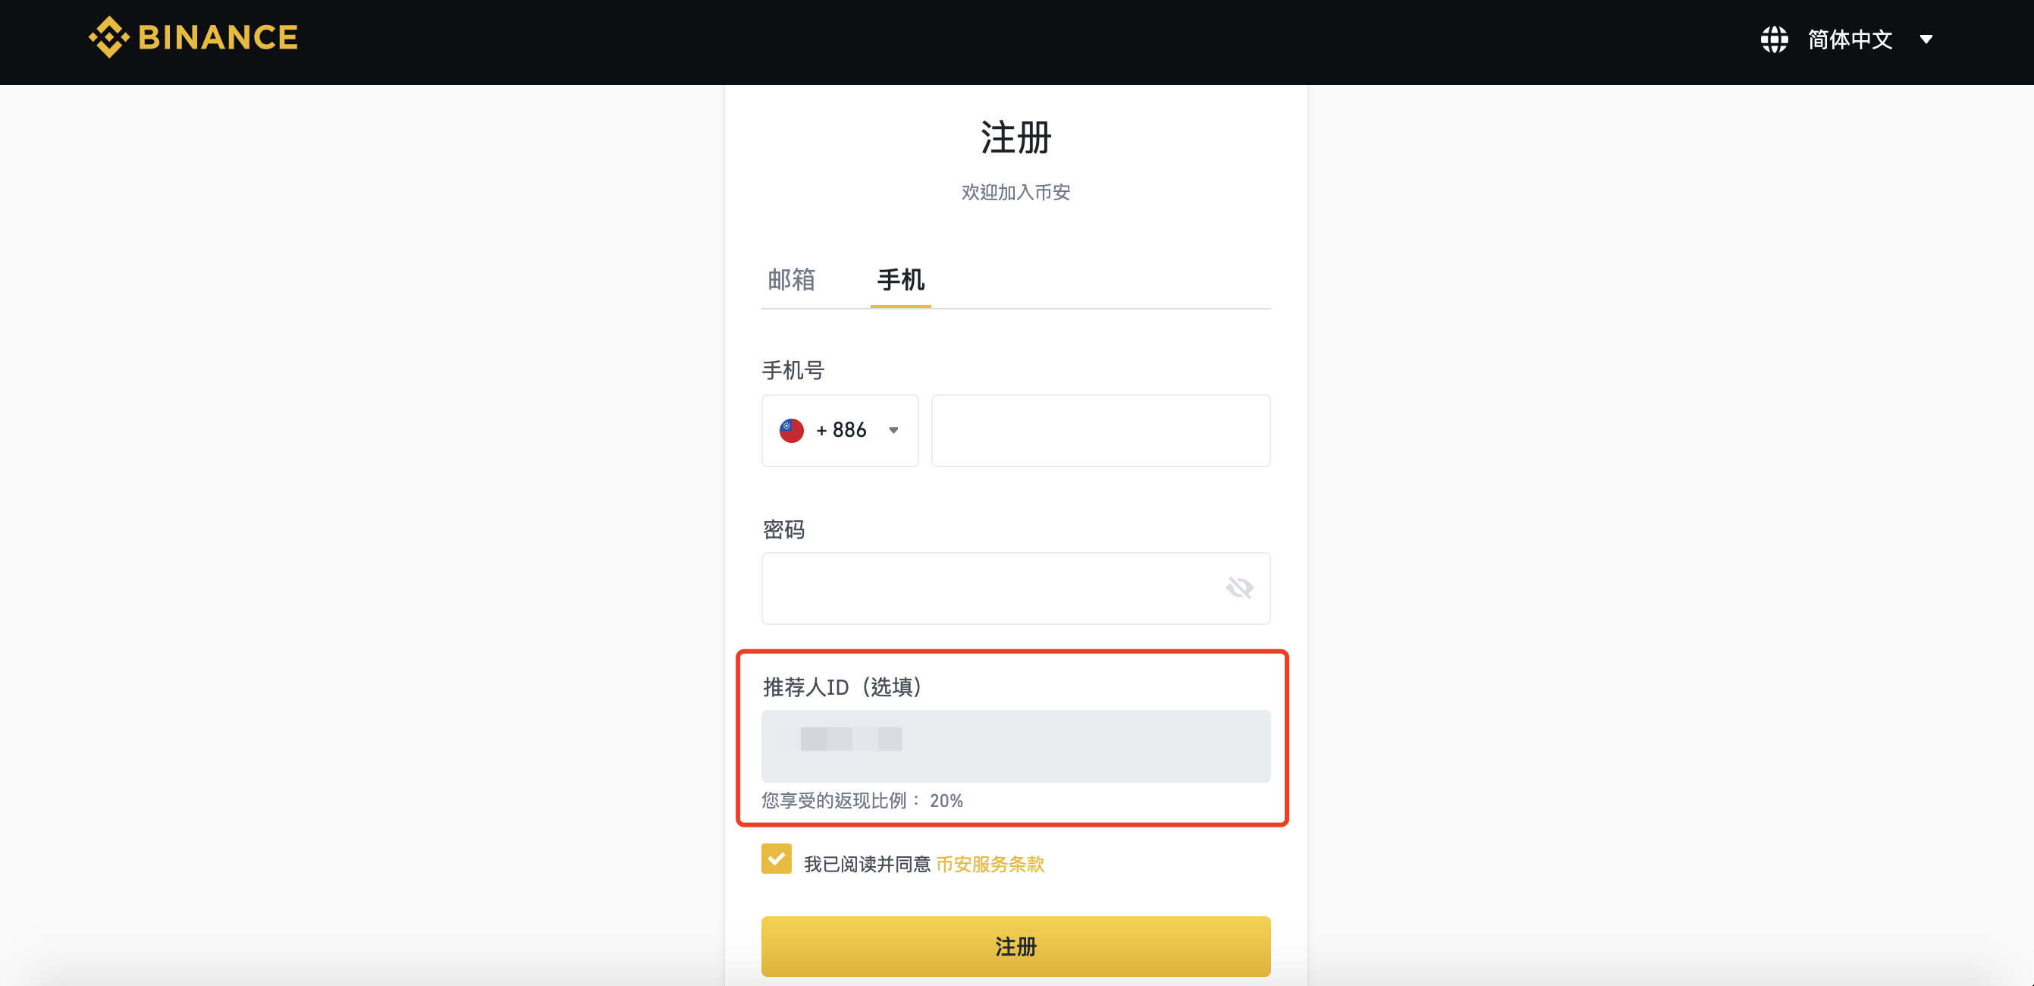Open the 简体中文 language selector
The width and height of the screenshot is (2034, 986).
pos(1849,39)
